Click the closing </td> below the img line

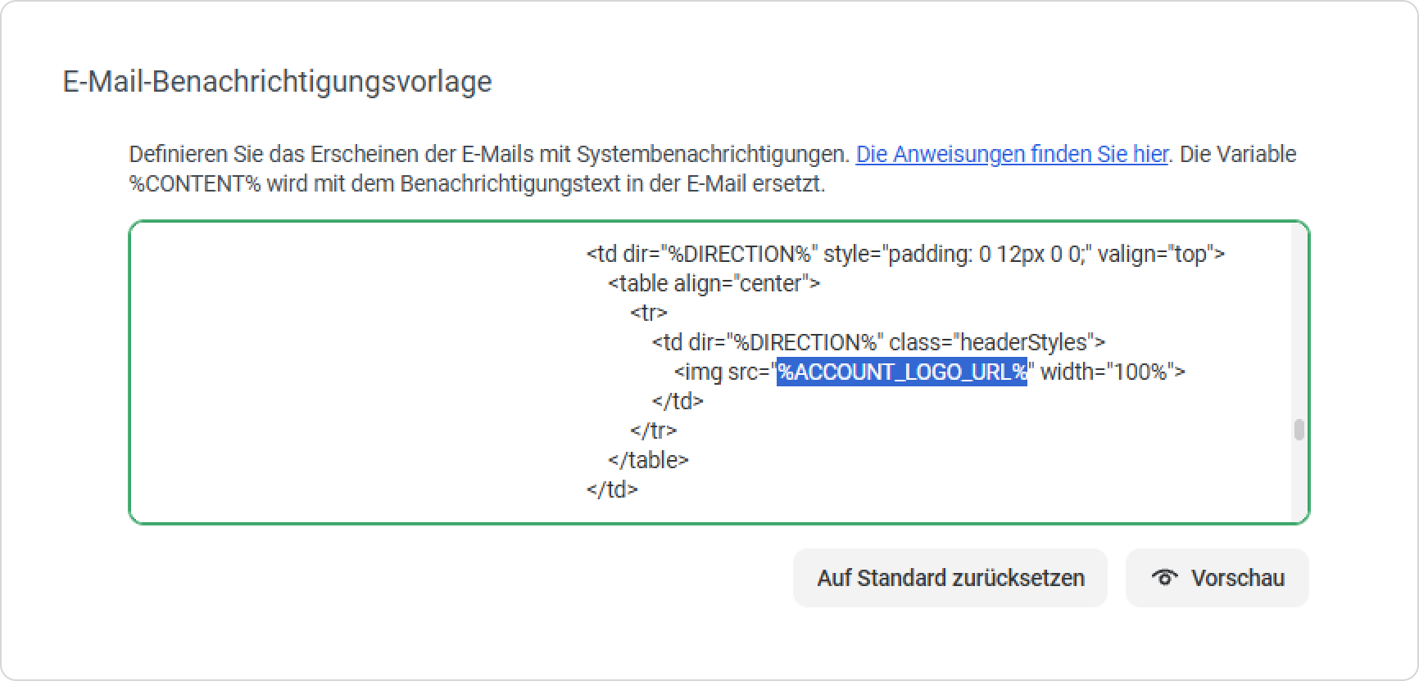point(678,401)
